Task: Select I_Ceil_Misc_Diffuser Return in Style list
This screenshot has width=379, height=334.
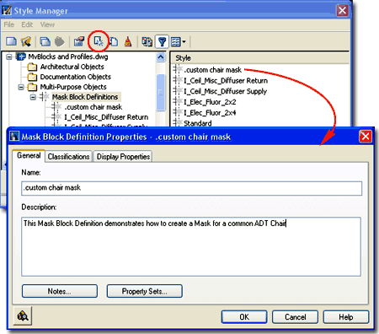Action: pyautogui.click(x=226, y=81)
